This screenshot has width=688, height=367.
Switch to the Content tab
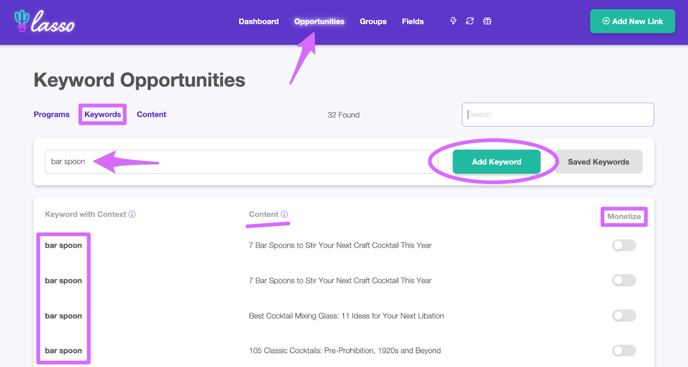coord(151,114)
